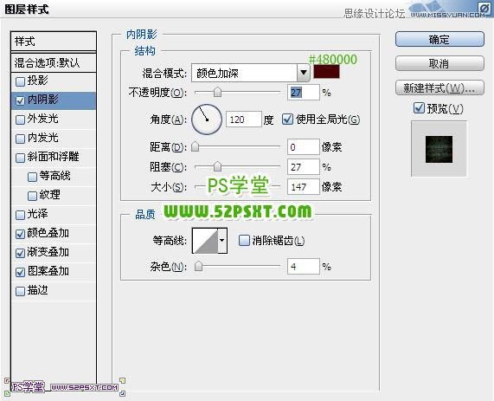Image resolution: width=494 pixels, height=401 pixels.
Task: Enable the 纹理 texture sub-option checkbox
Action: point(32,196)
